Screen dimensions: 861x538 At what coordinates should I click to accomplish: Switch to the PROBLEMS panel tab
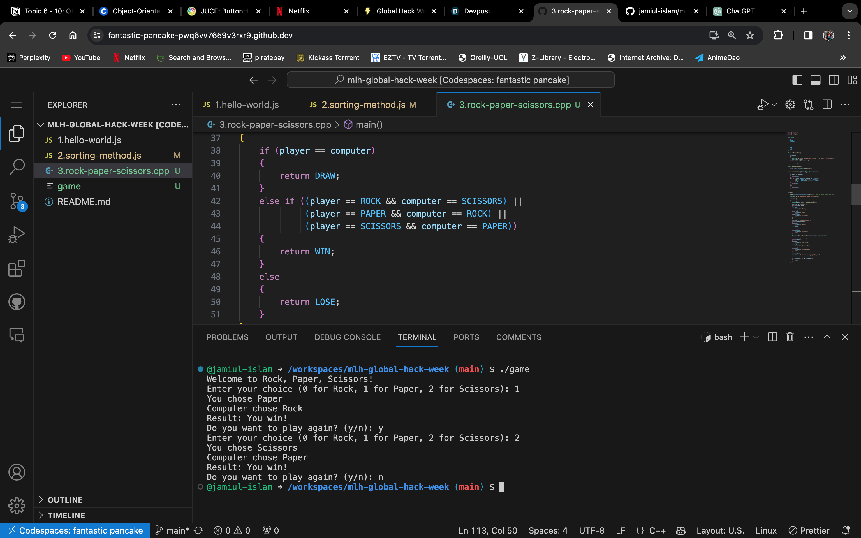[227, 337]
